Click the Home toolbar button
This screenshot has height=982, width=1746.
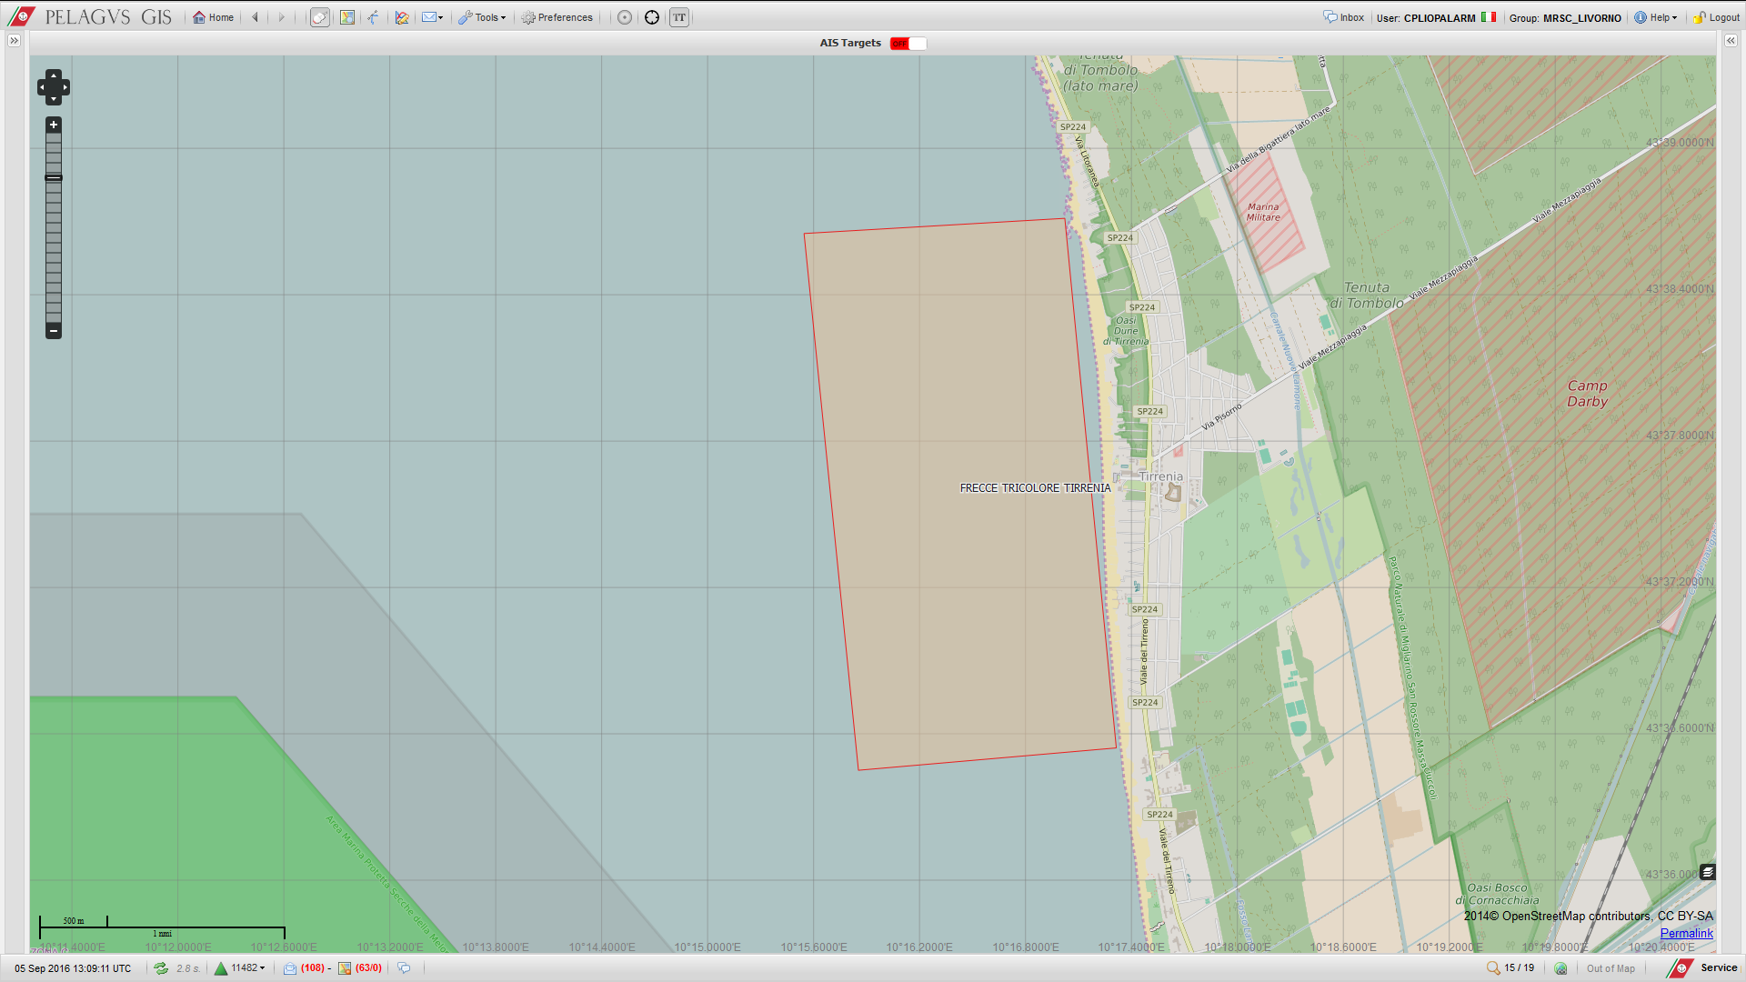pyautogui.click(x=213, y=17)
